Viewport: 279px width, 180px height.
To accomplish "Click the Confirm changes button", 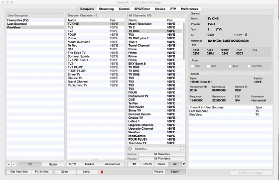I will pyautogui.click(x=251, y=173).
